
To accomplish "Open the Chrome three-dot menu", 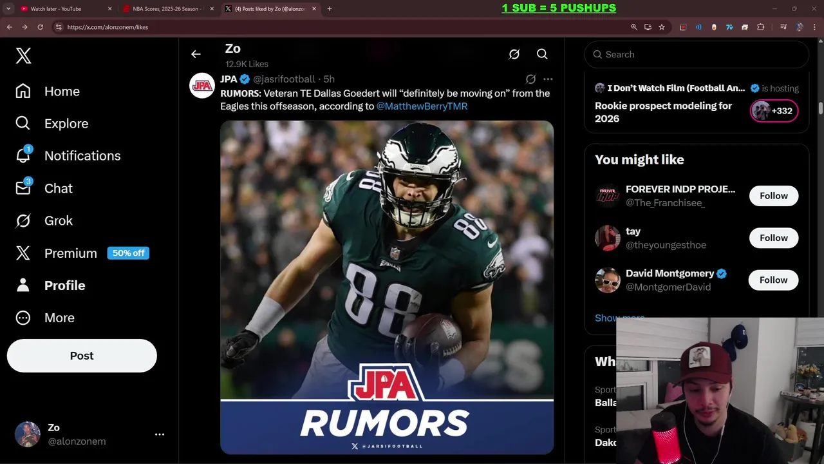I will tap(815, 27).
